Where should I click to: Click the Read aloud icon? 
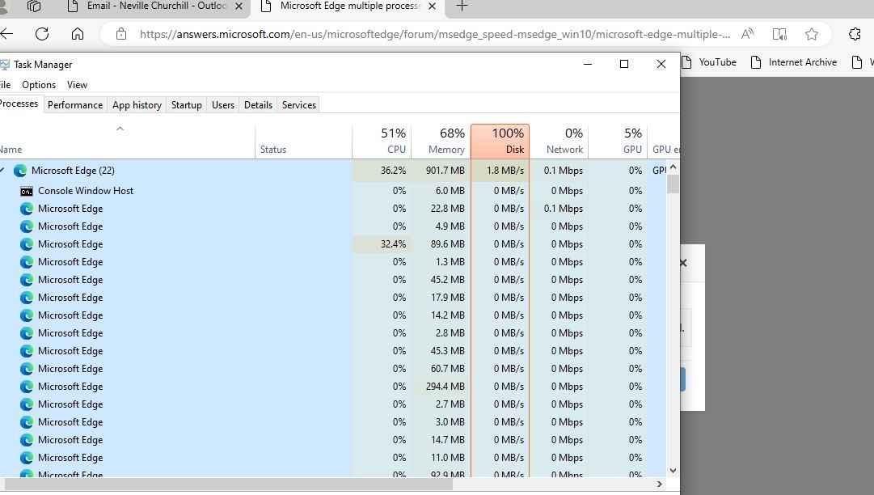[x=747, y=34]
